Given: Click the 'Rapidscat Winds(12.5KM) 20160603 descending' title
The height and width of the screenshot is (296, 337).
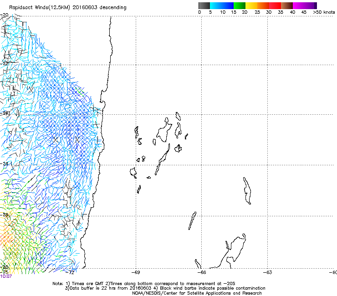Looking at the screenshot, I should 68,8.
